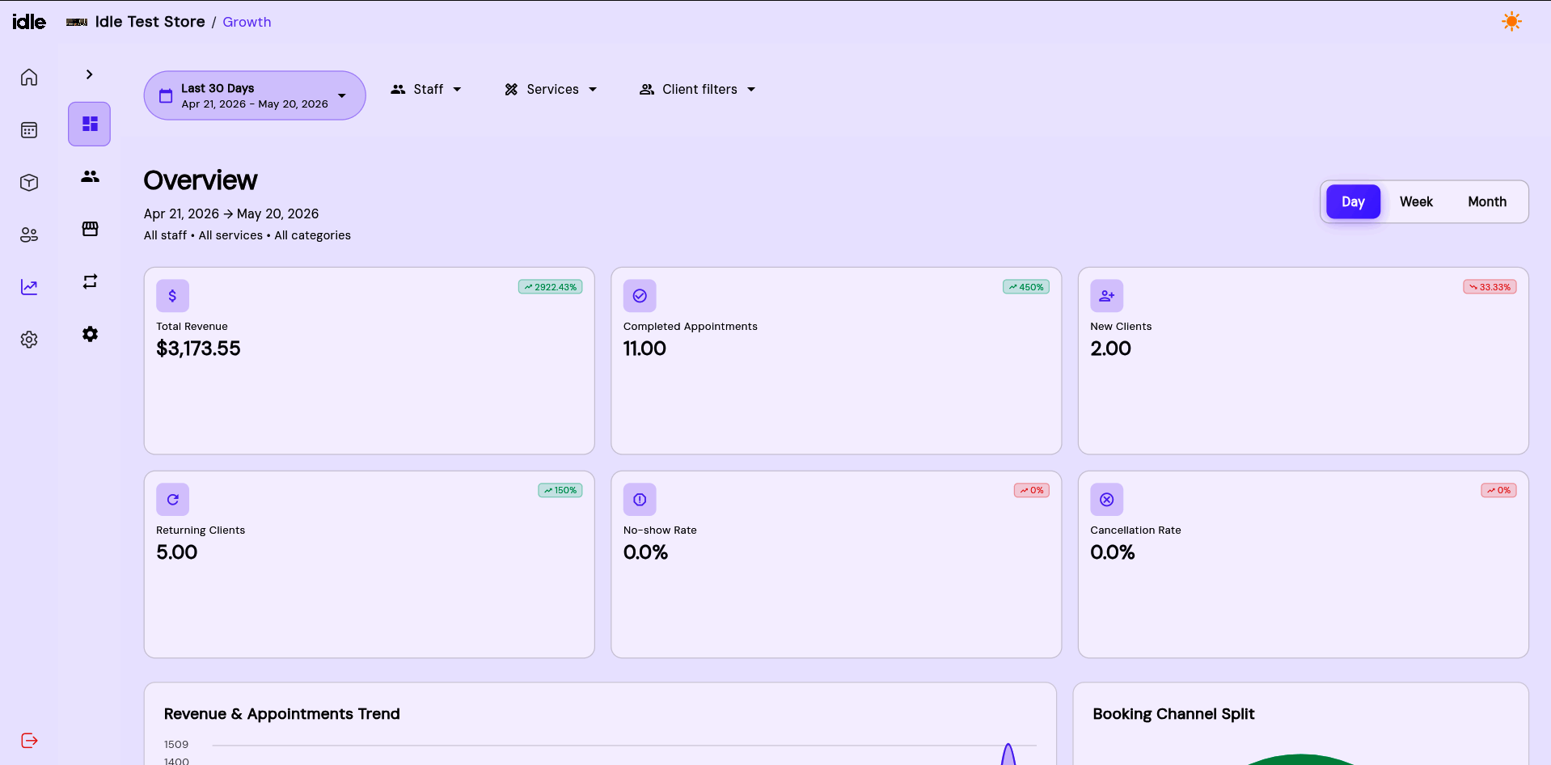Click the Growth breadcrumb link
Viewport: 1551px width, 765px height.
(x=247, y=22)
